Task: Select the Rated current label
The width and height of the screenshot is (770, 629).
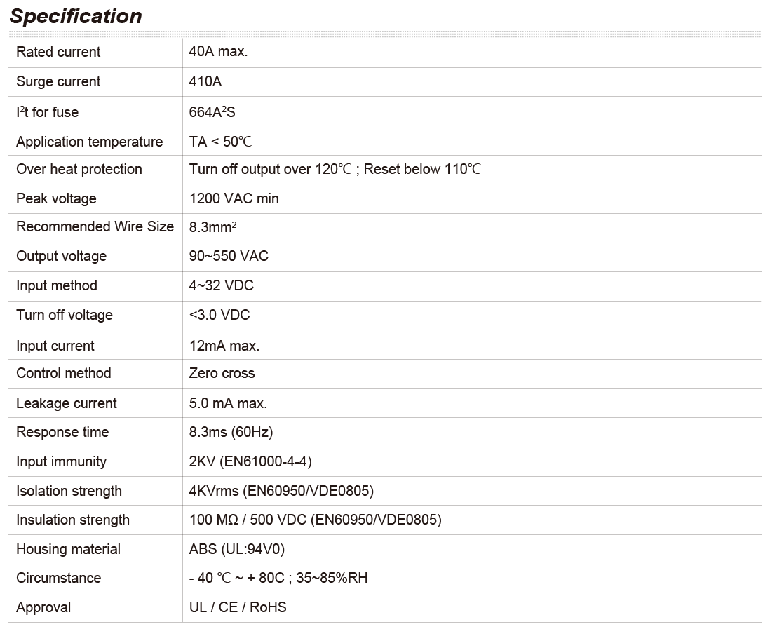Action: point(58,52)
